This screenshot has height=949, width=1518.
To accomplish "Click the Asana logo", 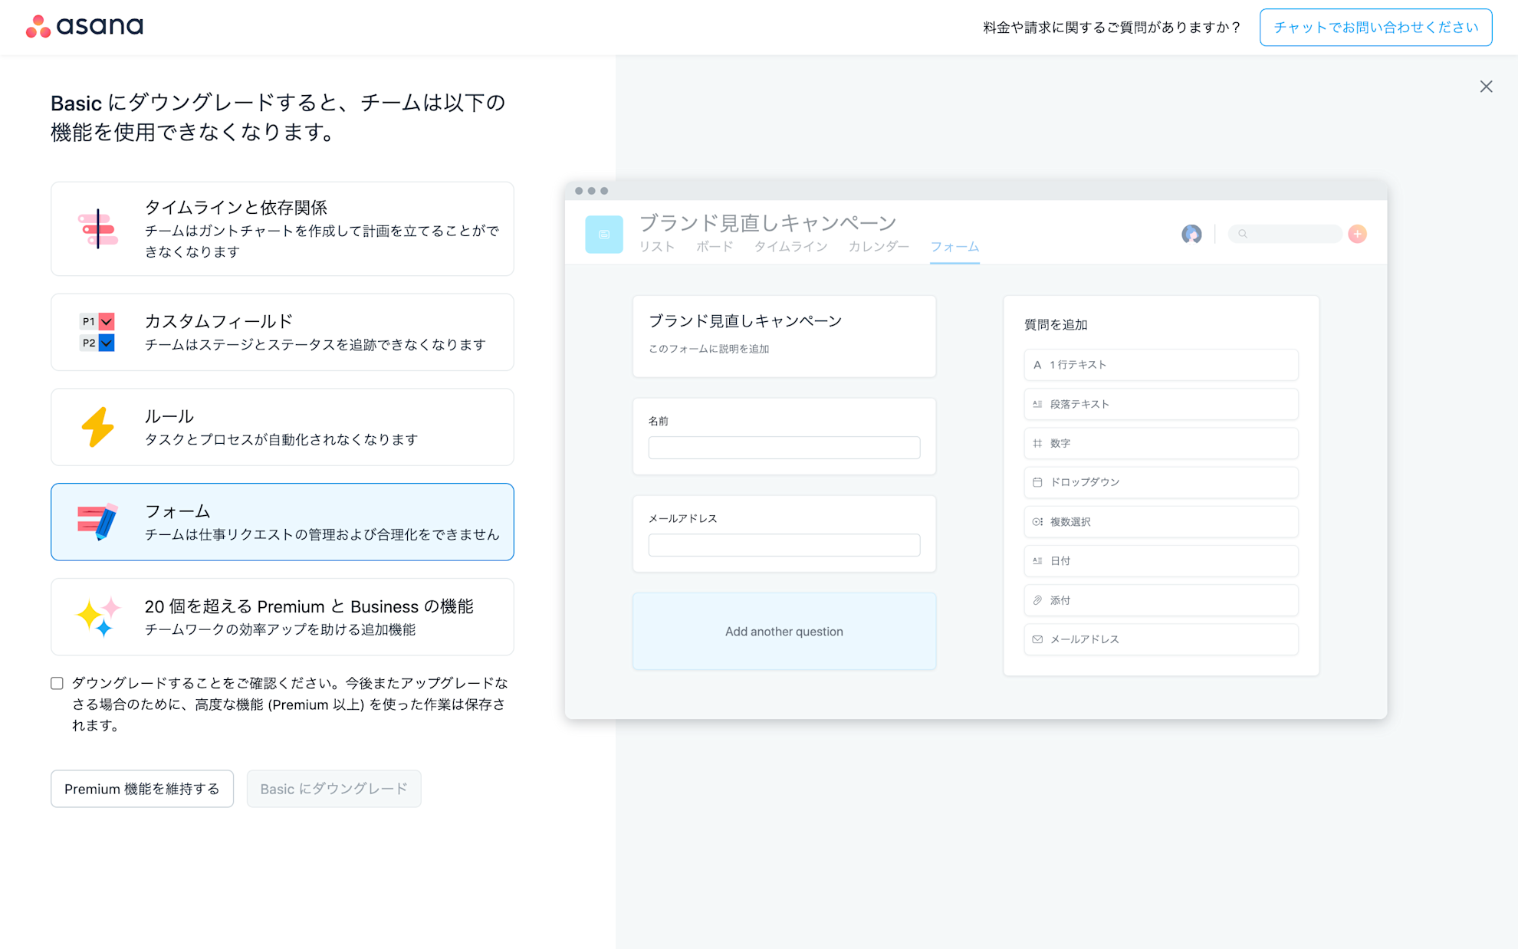I will (84, 27).
